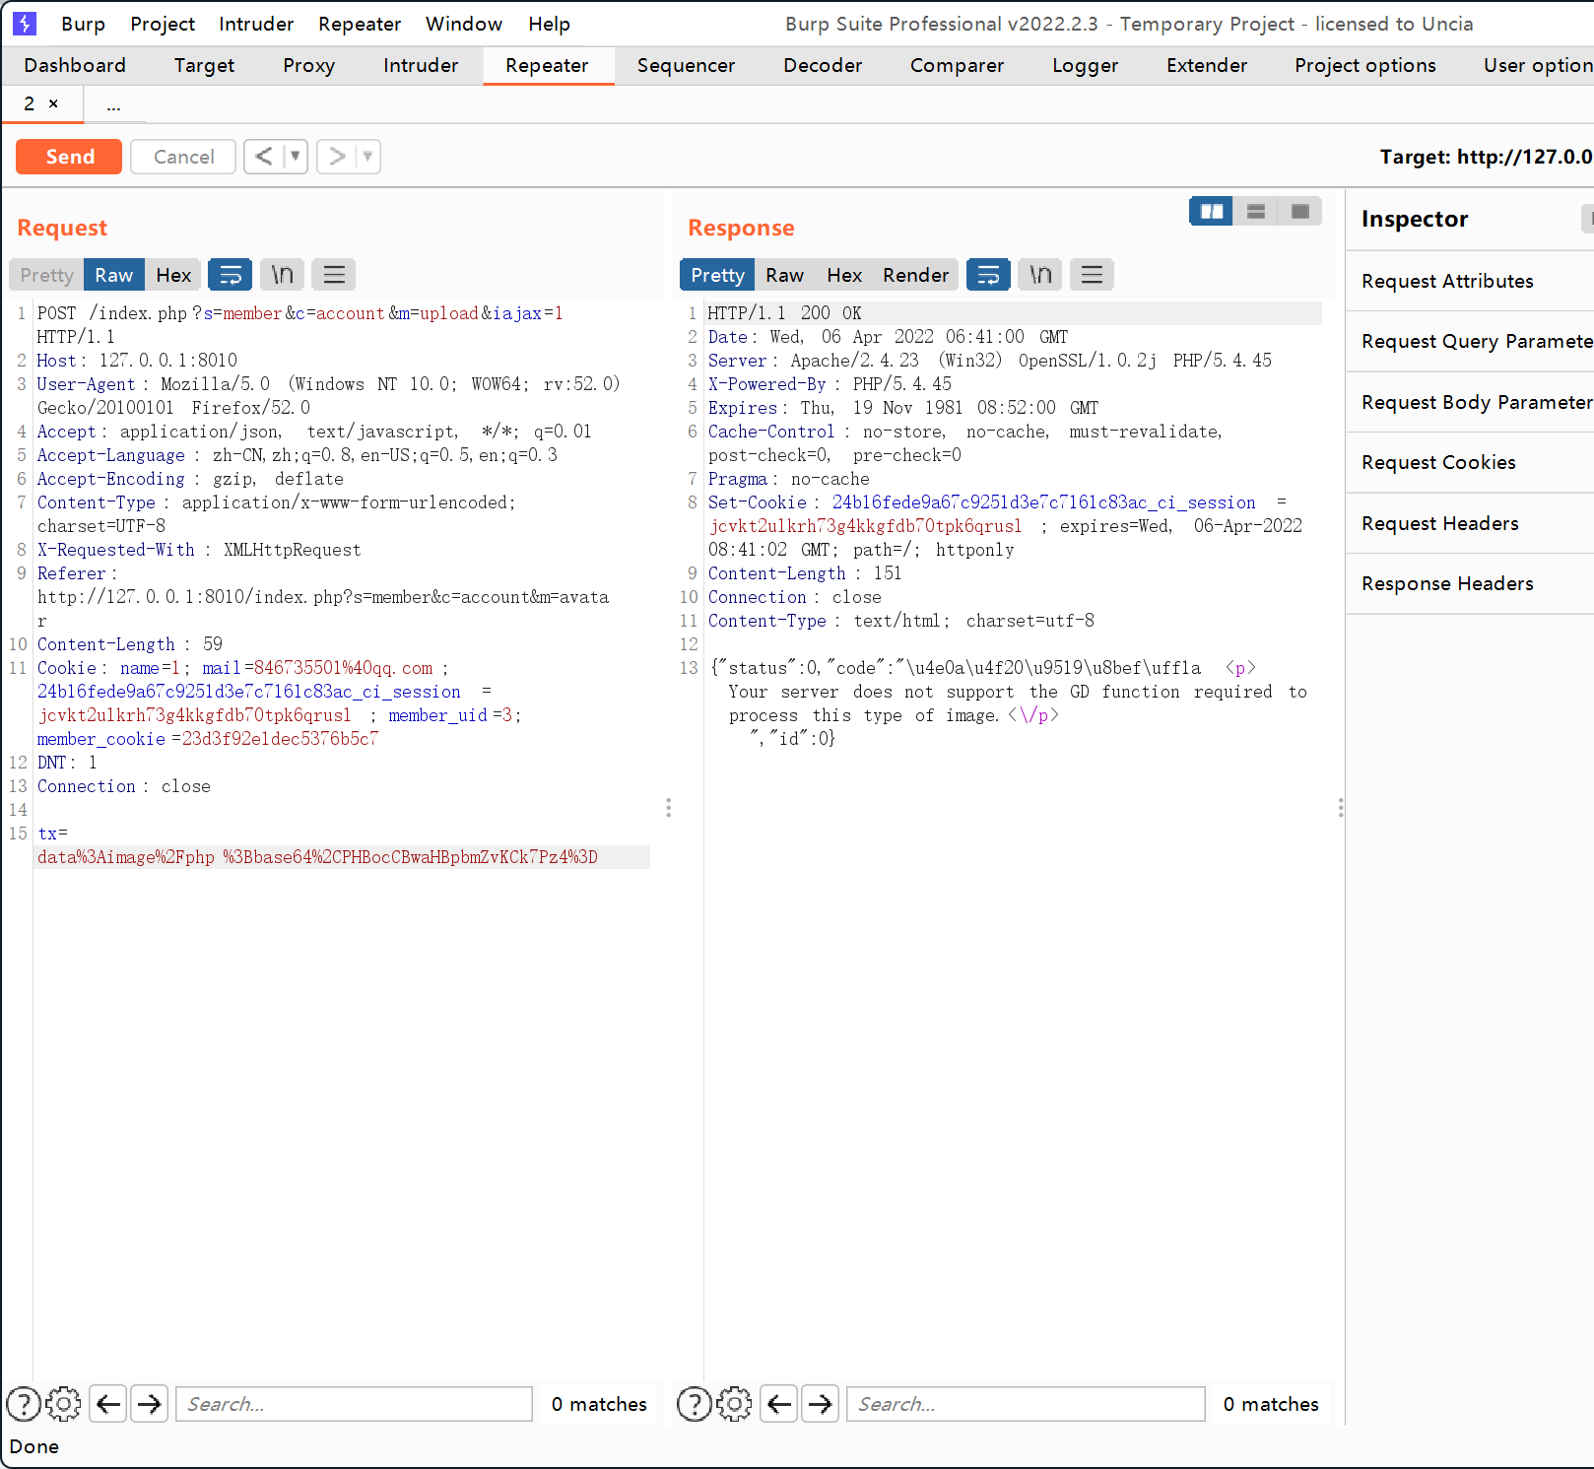Click the orange Send button
Screen dimensions: 1594x1469
click(x=69, y=157)
